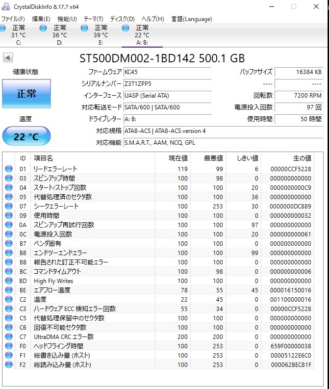Click the transfer mode field SATA/600

pos(167,107)
